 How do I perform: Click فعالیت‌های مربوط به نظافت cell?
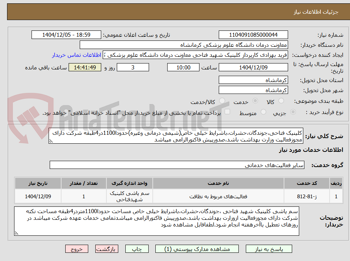pos(218,196)
